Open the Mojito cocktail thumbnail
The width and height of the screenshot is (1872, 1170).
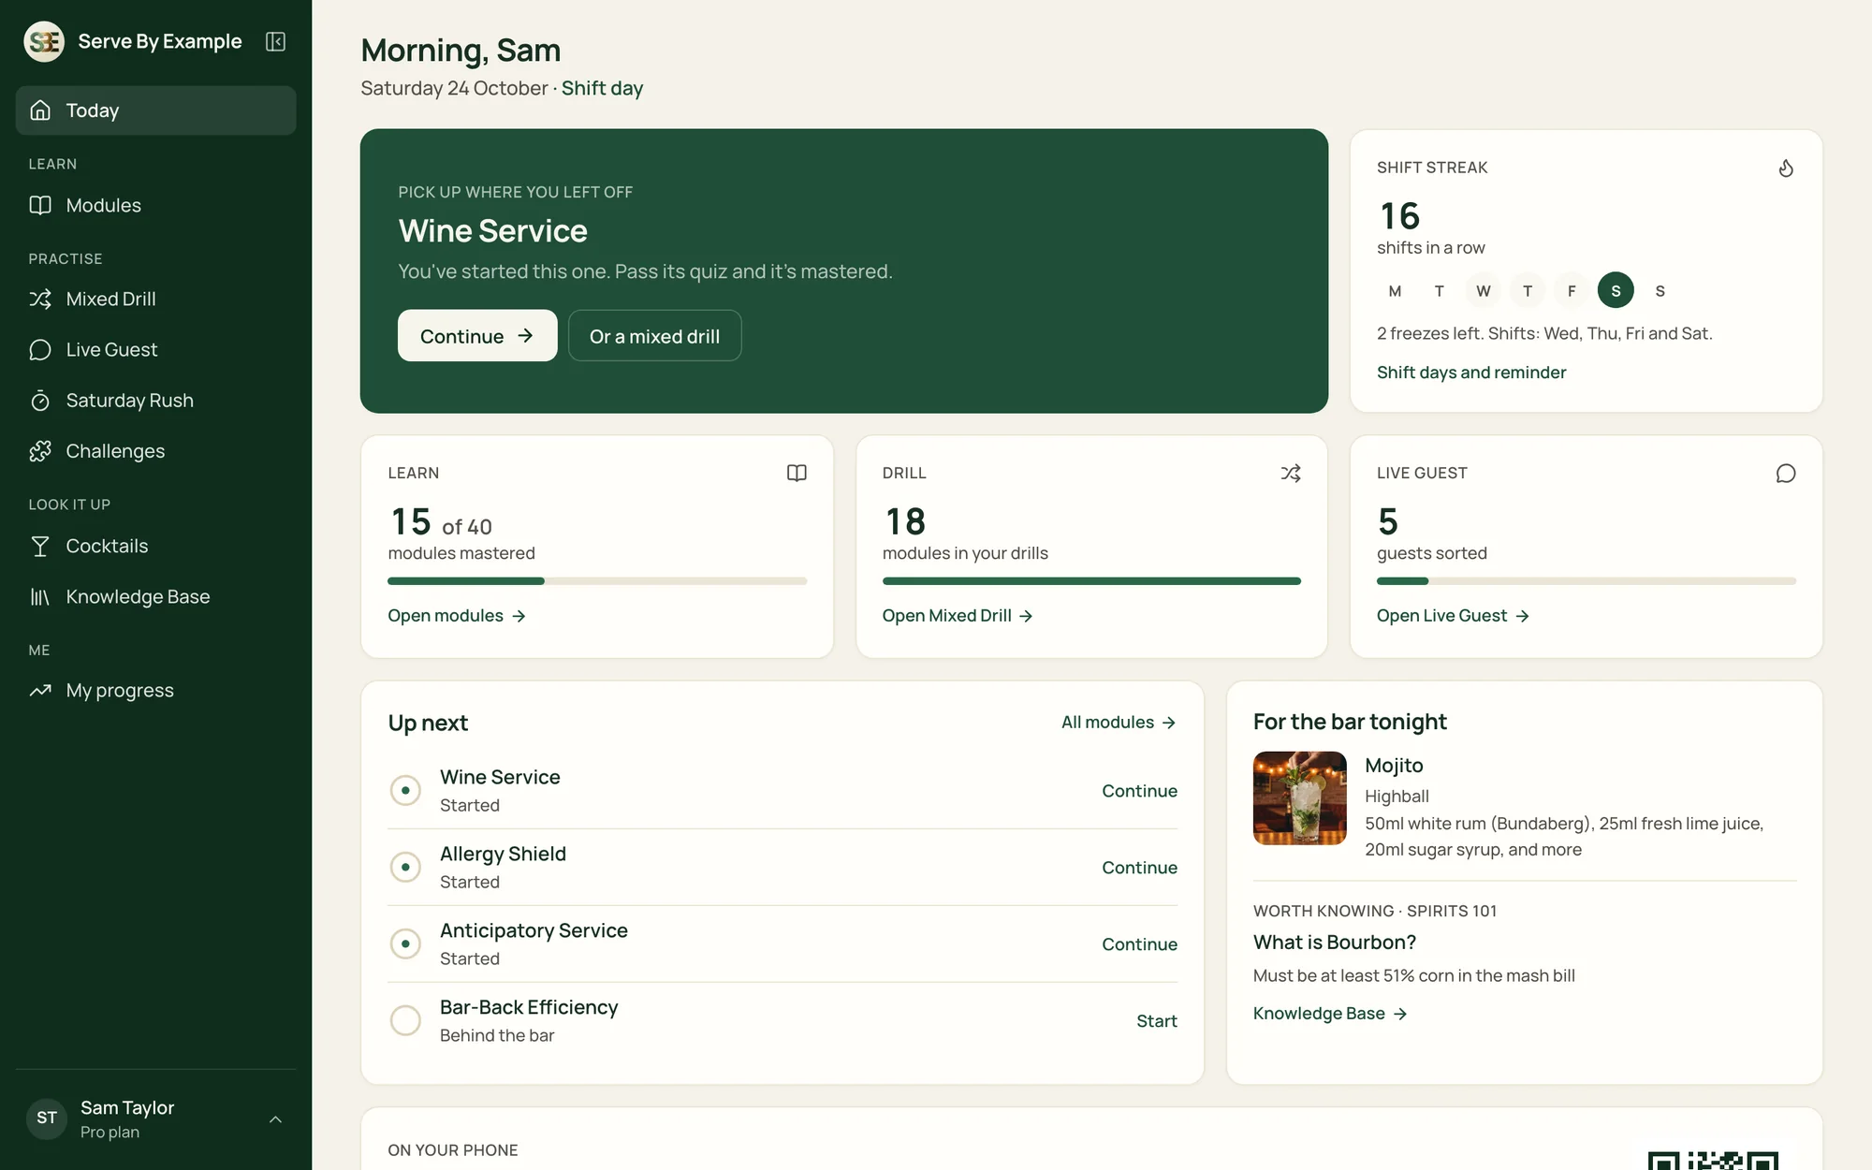point(1300,798)
